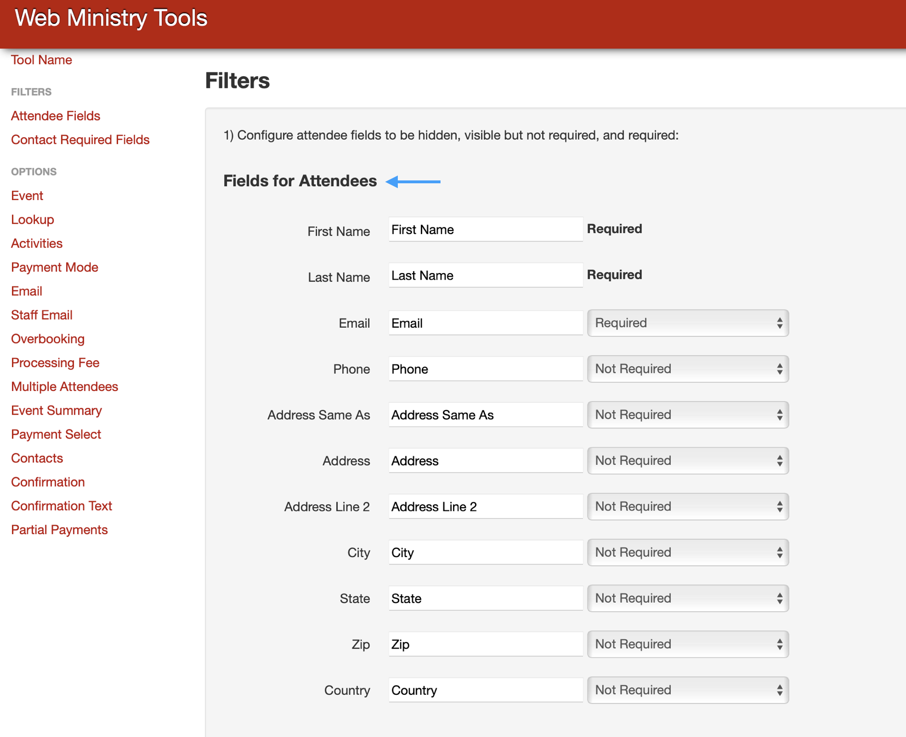Open the Address Line 2 requirement dropdown

(x=687, y=506)
